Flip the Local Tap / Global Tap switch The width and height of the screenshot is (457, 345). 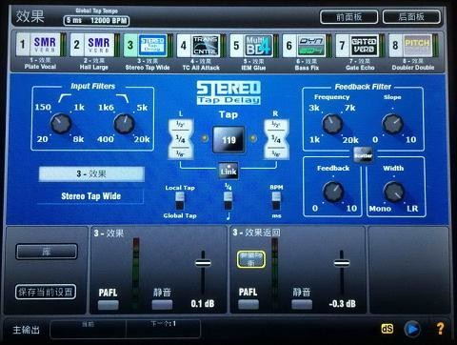180,201
